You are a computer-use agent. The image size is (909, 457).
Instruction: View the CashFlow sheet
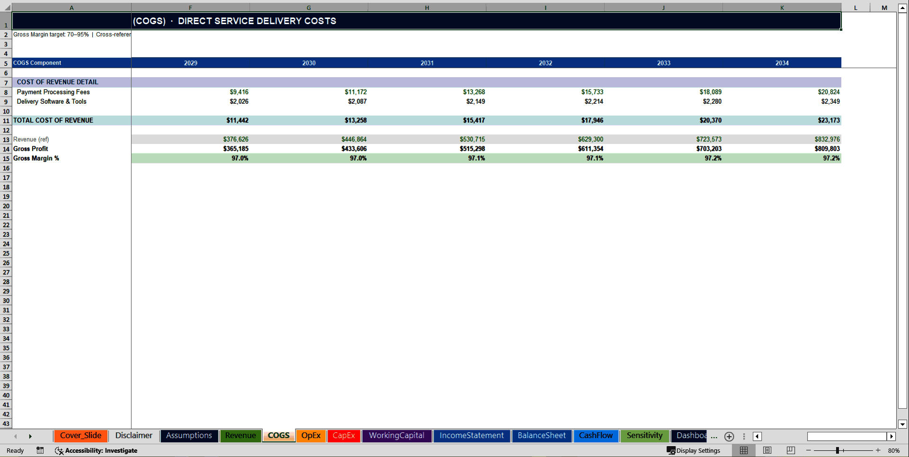coord(596,436)
